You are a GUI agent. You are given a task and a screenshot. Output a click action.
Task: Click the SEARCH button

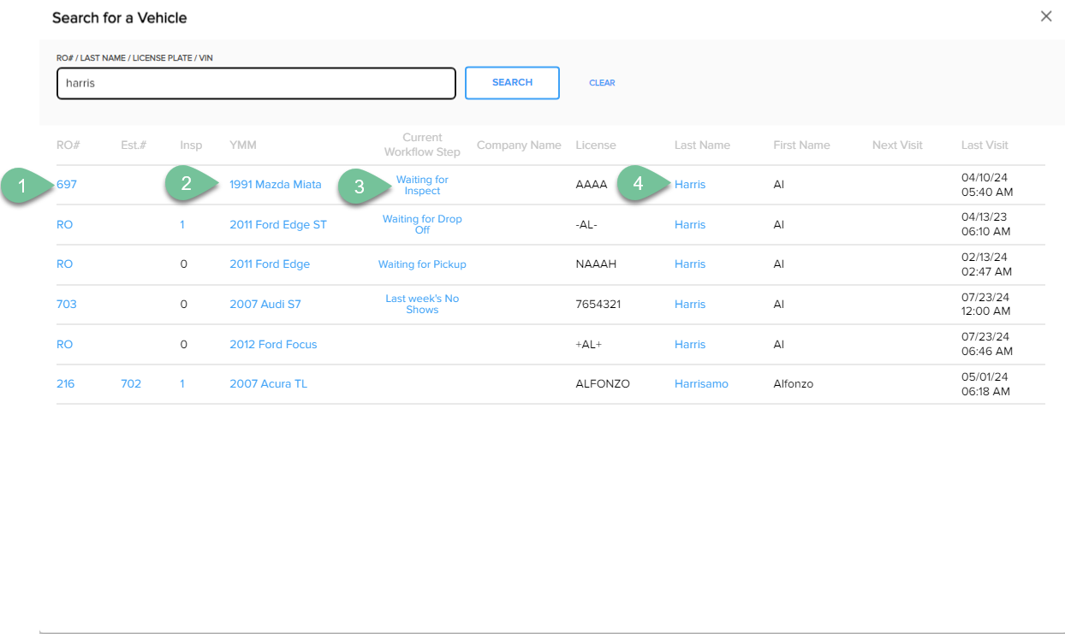512,83
